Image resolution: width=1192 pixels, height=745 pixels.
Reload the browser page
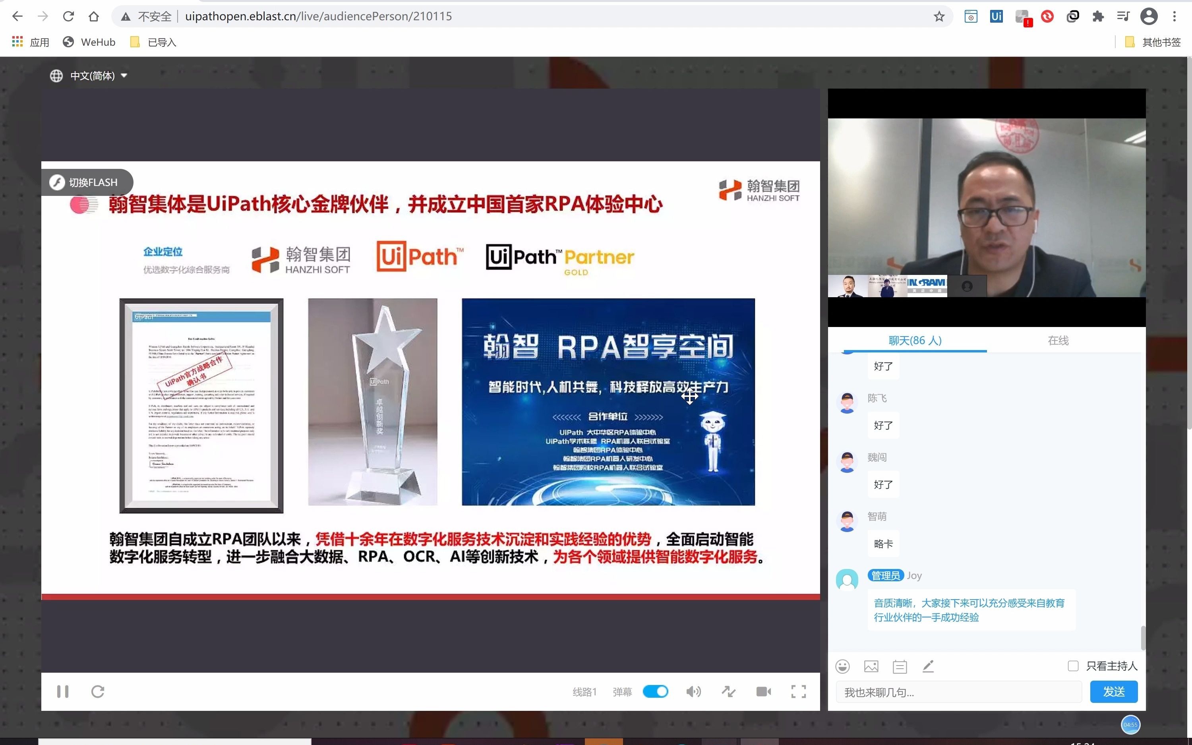pyautogui.click(x=68, y=16)
